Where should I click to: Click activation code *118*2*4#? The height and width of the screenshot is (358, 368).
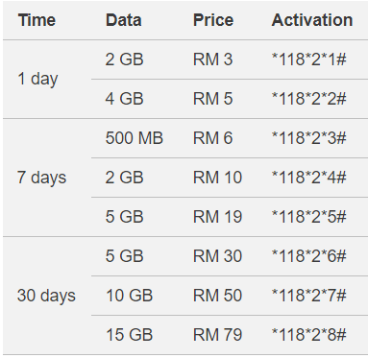click(x=309, y=178)
